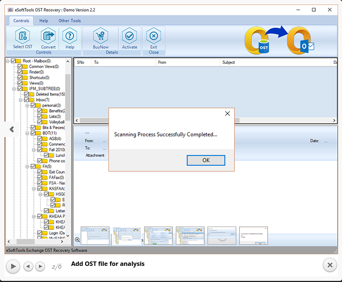
Task: Uncheck the Root - Mailbox(0) checkbox
Action: [13, 61]
